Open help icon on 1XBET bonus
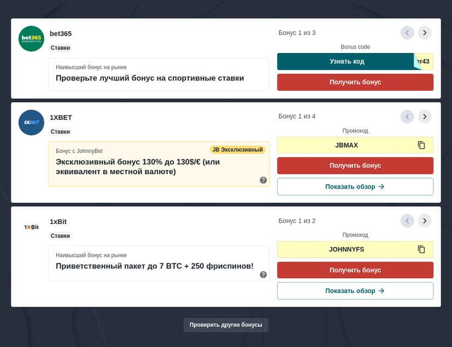The image size is (452, 347). [263, 180]
